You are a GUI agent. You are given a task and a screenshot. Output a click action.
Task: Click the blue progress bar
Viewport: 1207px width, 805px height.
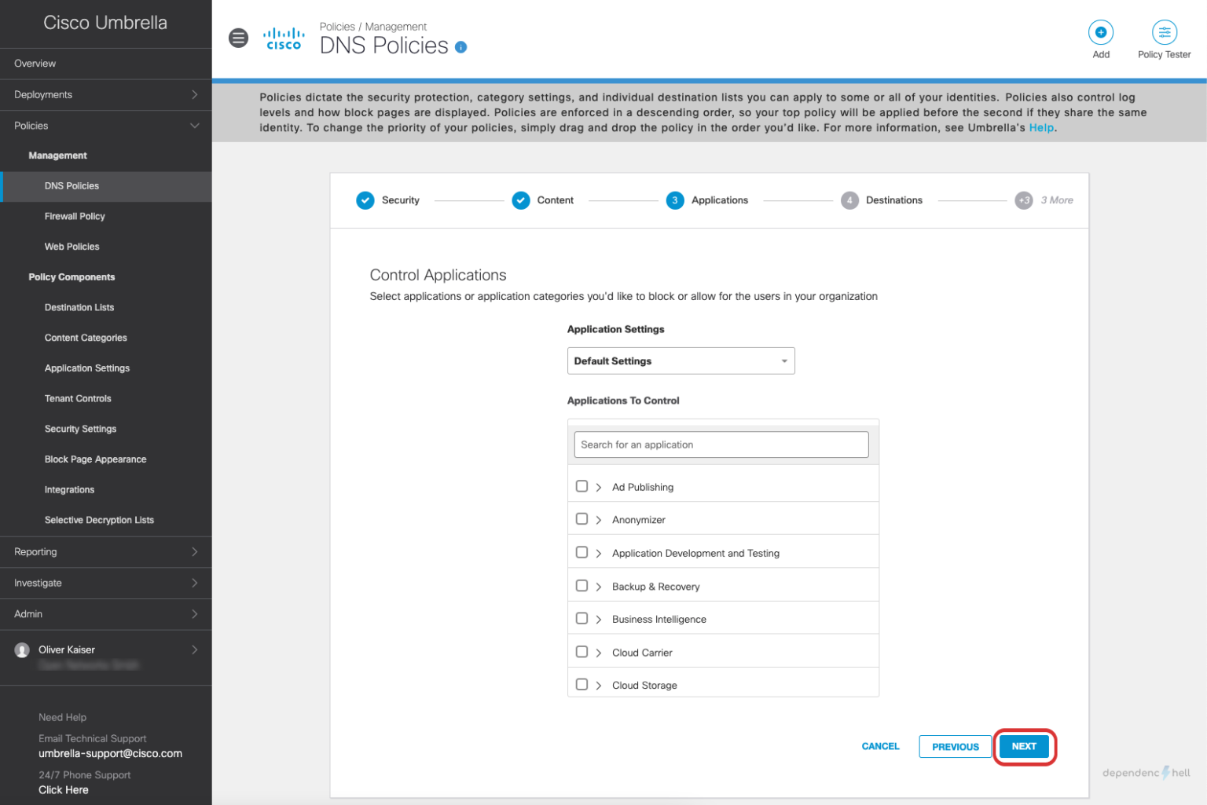(707, 79)
